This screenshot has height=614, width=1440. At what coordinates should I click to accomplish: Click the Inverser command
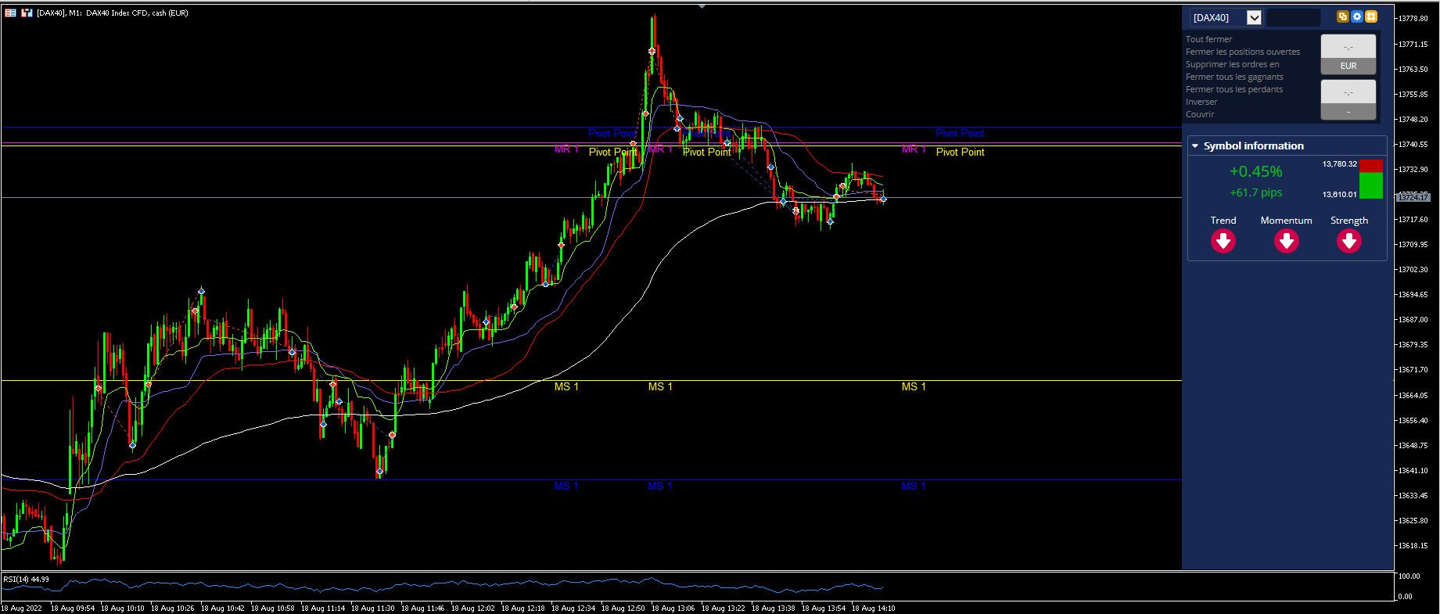[x=1201, y=102]
